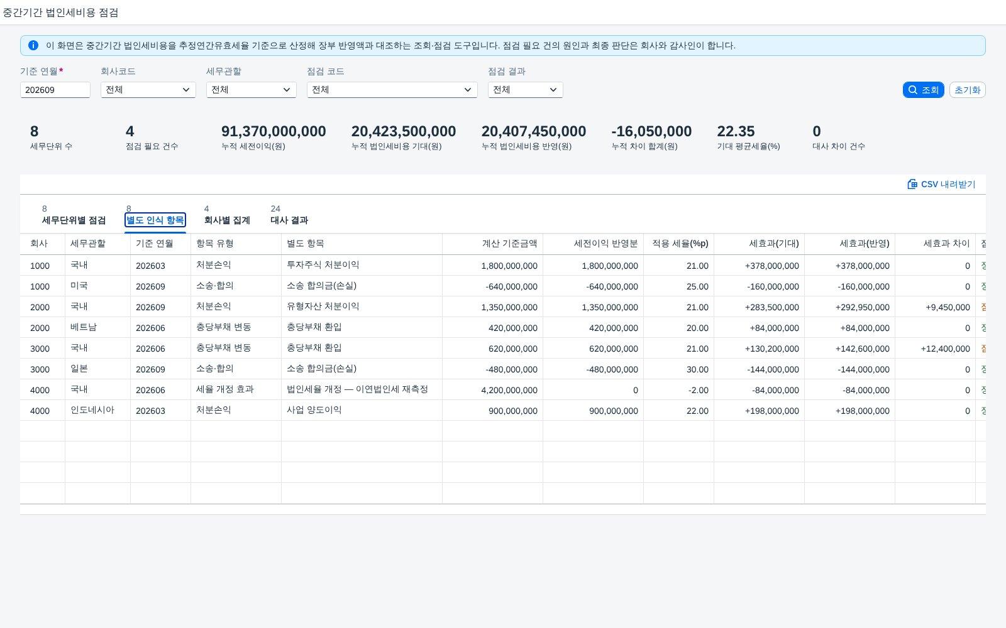Viewport: 1006px width, 628px height.
Task: Click the -144,000,000 expected tax effect cell
Action: click(760, 369)
